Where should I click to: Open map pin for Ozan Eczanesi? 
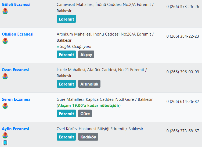pos(5,76)
